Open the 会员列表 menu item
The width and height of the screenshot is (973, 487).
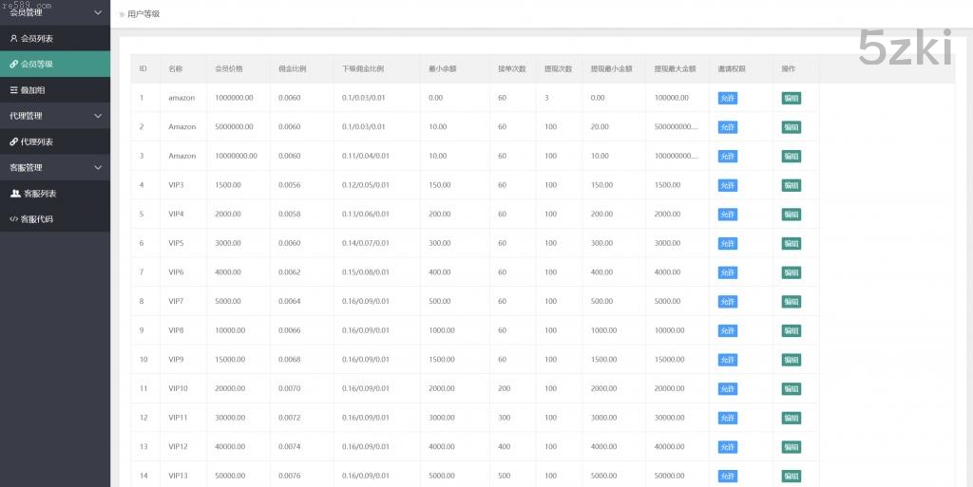pyautogui.click(x=37, y=39)
